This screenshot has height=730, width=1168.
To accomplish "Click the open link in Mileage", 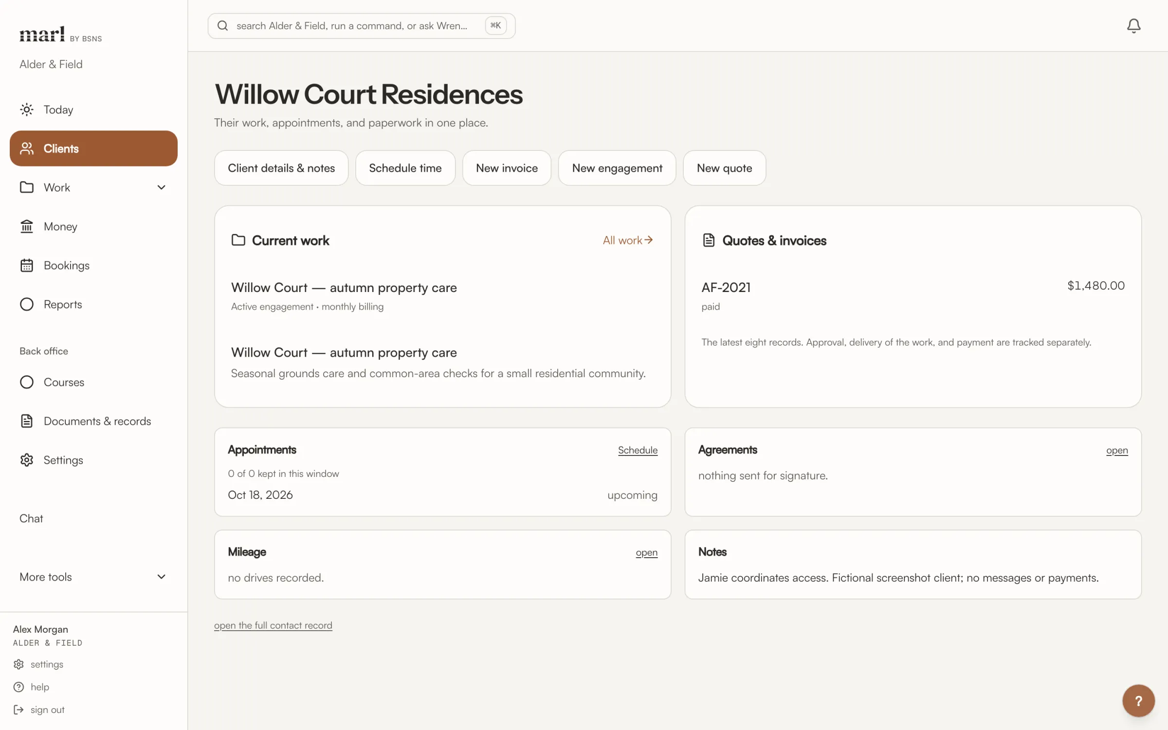I will pyautogui.click(x=646, y=553).
